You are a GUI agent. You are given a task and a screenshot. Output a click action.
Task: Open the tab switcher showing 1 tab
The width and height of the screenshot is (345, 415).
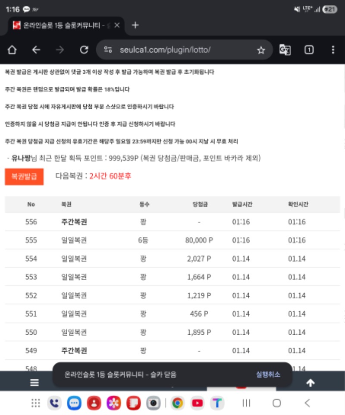tap(309, 50)
